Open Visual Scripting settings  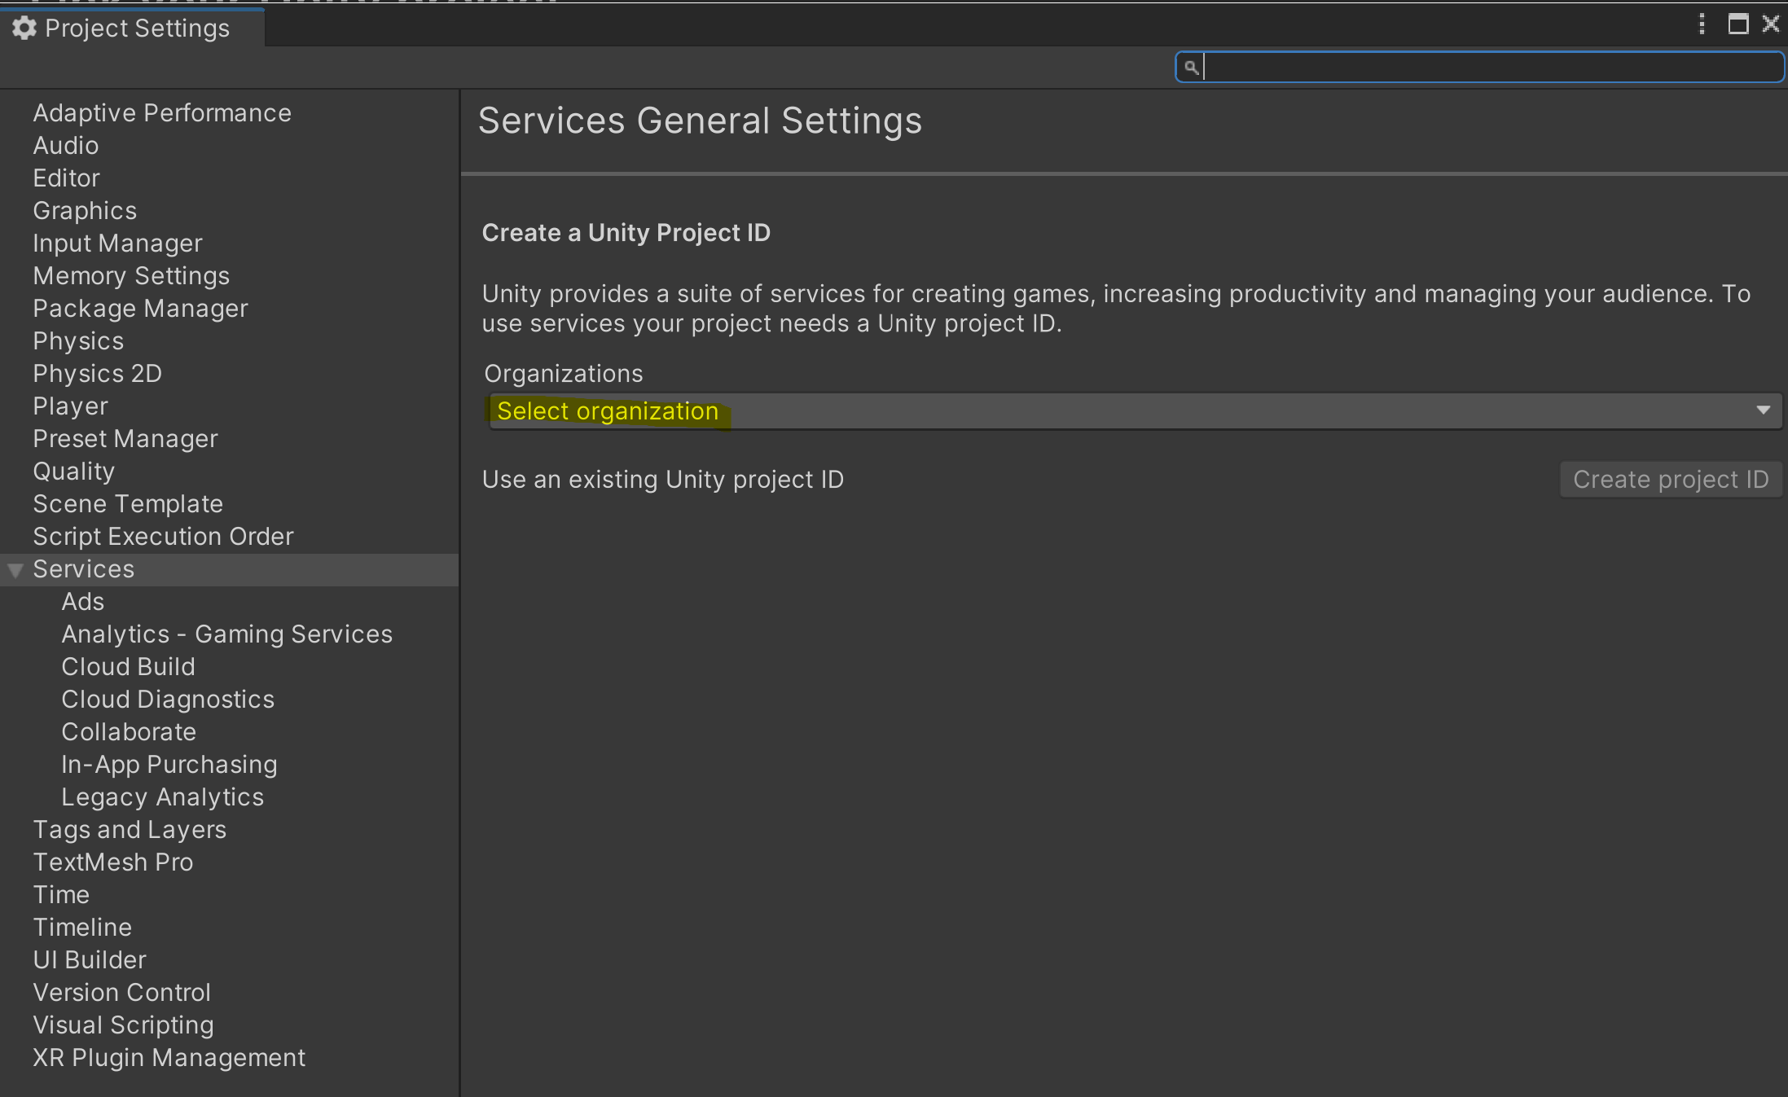[124, 1025]
